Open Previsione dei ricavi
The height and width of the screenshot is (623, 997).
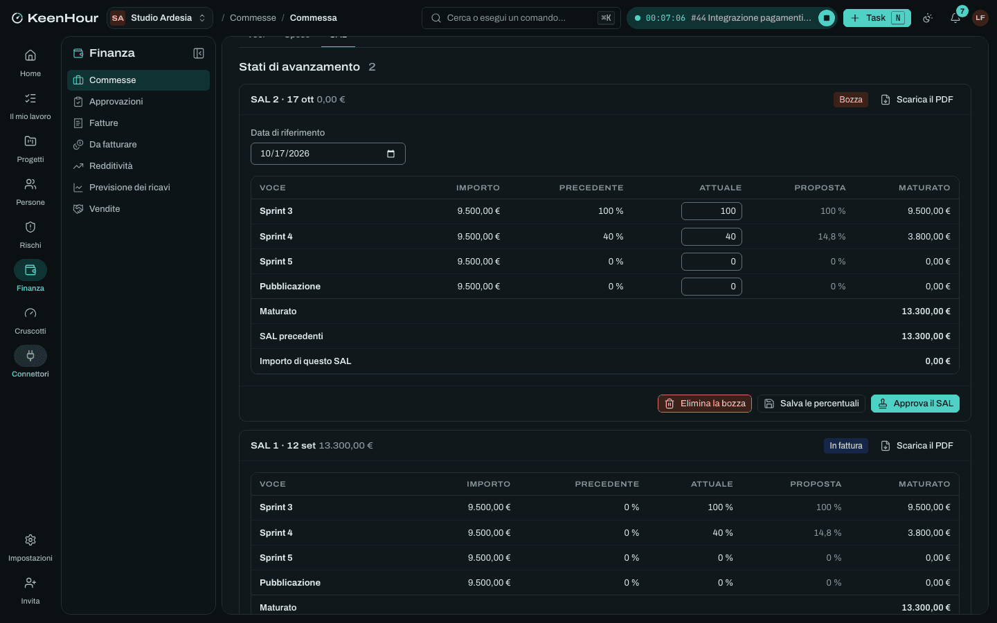coord(138,188)
